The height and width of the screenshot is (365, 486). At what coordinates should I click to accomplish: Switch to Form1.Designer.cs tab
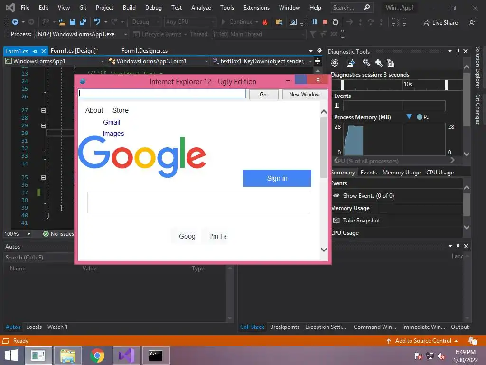tap(144, 51)
